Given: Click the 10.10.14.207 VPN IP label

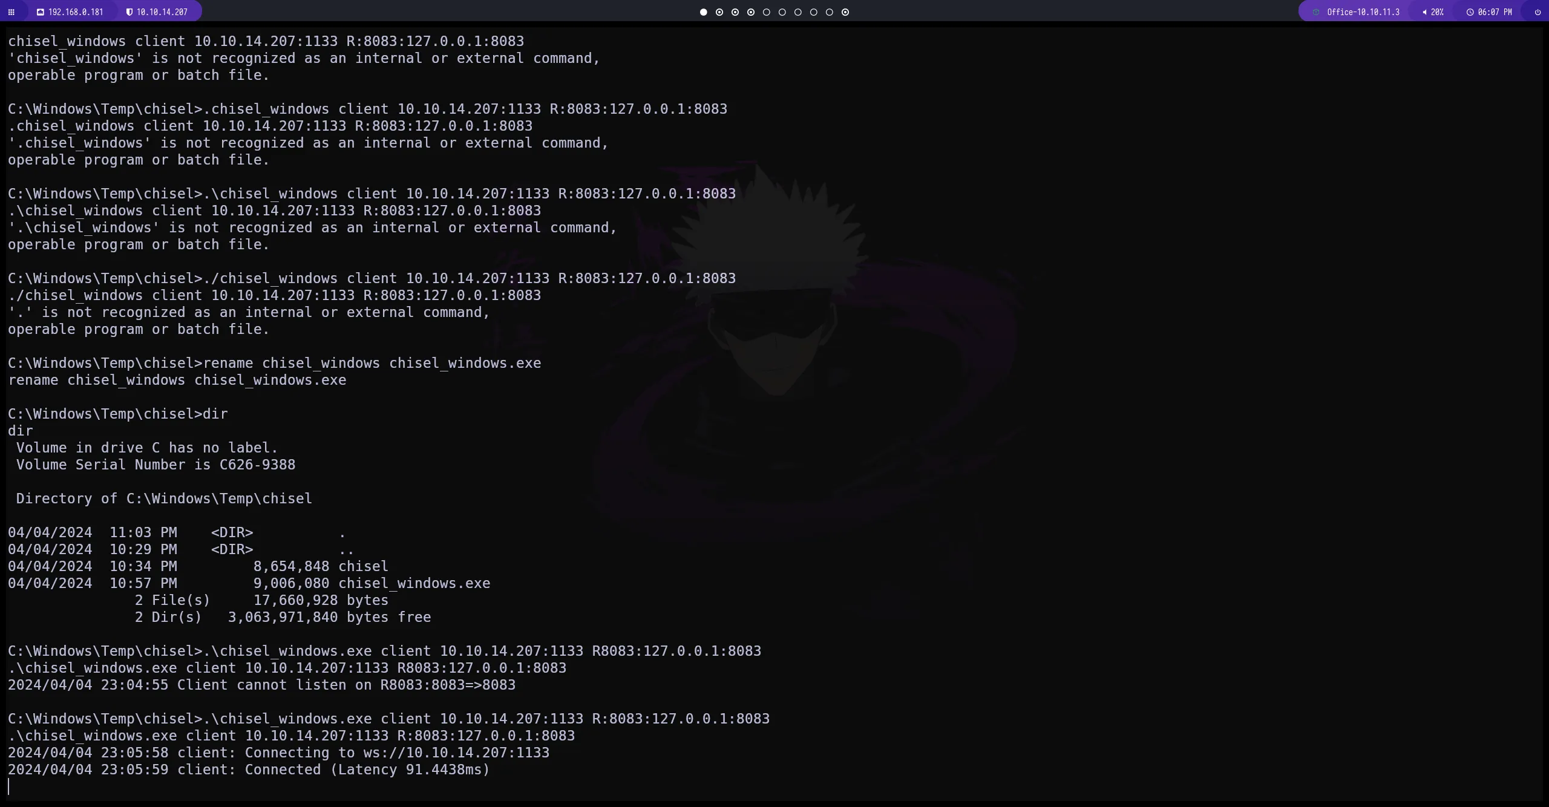Looking at the screenshot, I should click(162, 12).
